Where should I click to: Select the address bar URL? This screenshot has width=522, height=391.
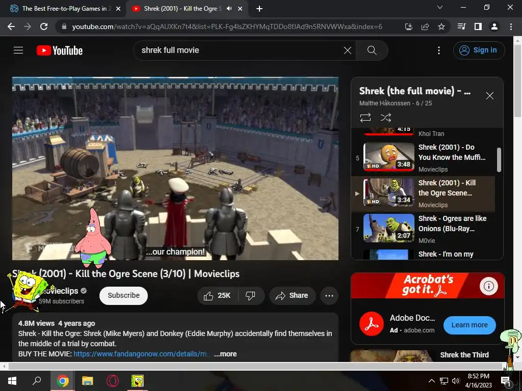point(227,26)
